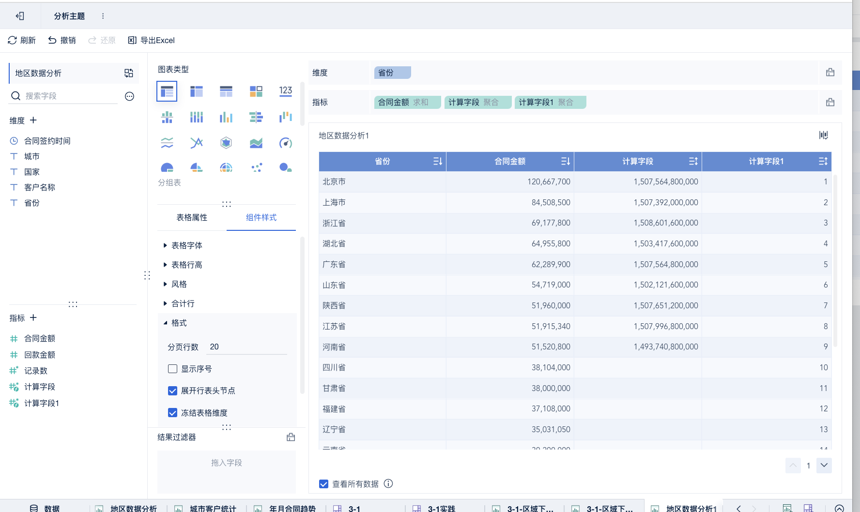Image resolution: width=860 pixels, height=512 pixels.
Task: Select the pie chart type
Action: [x=167, y=167]
